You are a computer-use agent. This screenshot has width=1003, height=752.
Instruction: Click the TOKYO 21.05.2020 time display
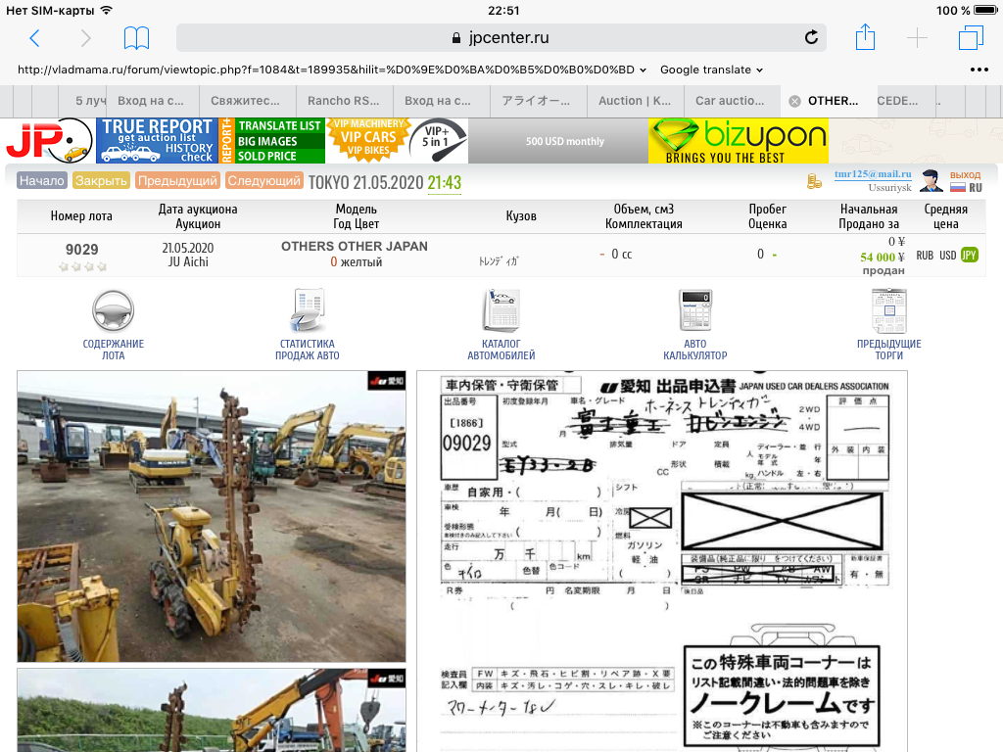pyautogui.click(x=384, y=183)
